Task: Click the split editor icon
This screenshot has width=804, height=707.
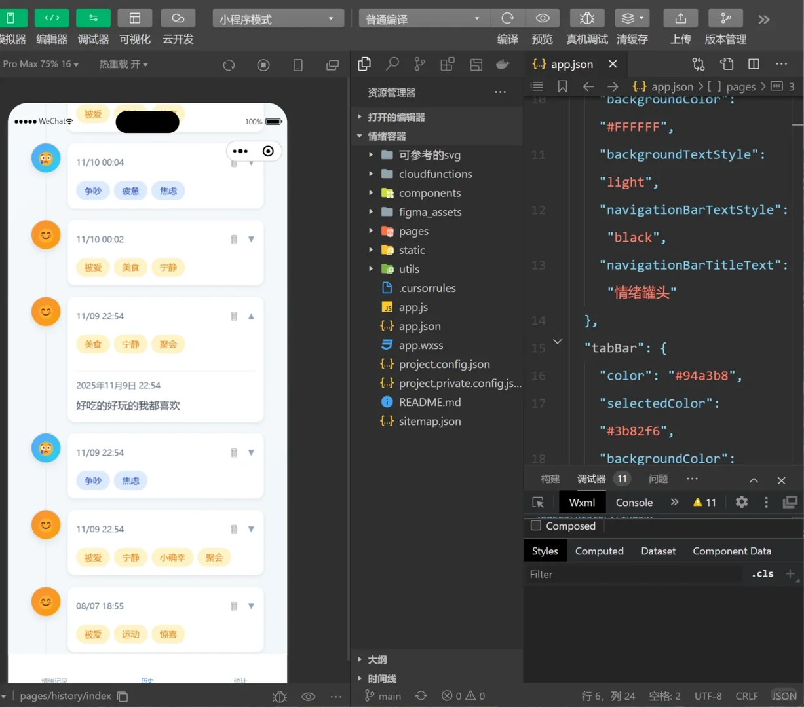Action: [x=754, y=64]
